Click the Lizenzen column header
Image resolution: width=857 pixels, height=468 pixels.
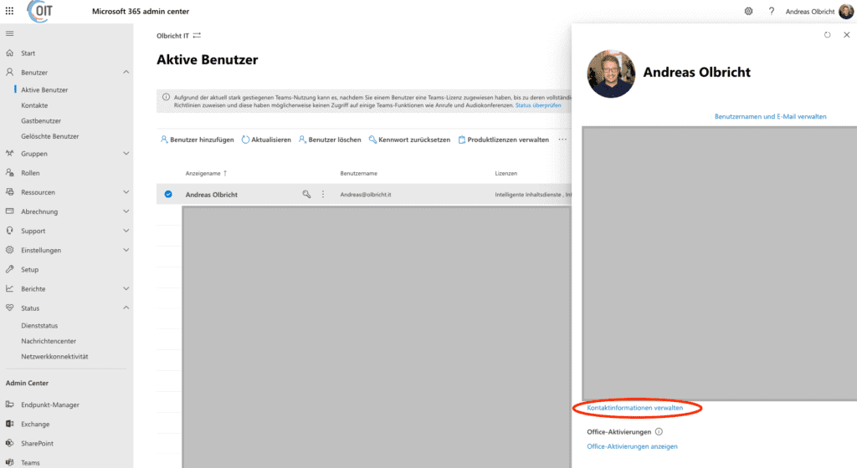pyautogui.click(x=506, y=174)
